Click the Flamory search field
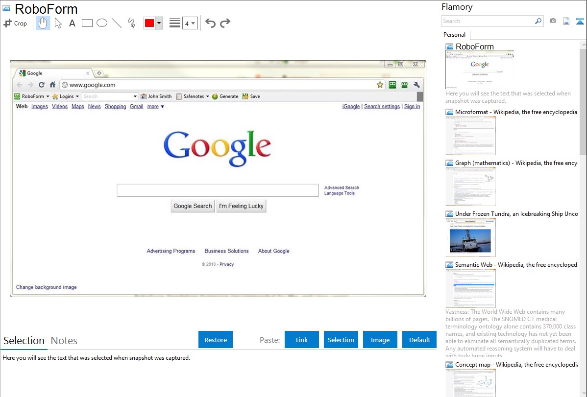The height and width of the screenshot is (397, 587). click(488, 21)
